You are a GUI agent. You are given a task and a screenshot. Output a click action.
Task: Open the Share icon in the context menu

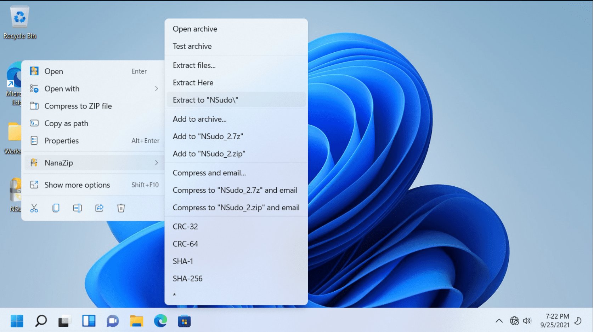tap(99, 208)
